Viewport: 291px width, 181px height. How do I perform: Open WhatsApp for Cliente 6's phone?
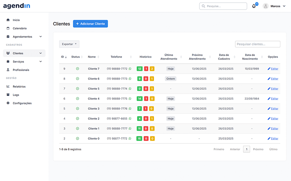tap(130, 79)
